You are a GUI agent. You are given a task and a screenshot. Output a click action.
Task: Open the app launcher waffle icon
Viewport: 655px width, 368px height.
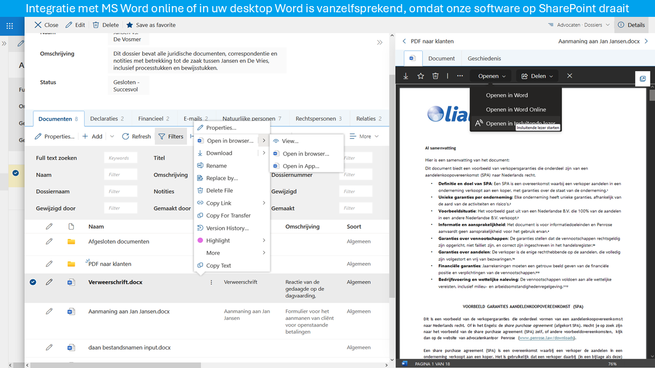pos(10,26)
